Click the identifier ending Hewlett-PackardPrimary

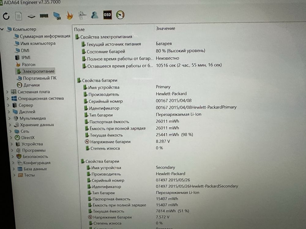point(196,107)
